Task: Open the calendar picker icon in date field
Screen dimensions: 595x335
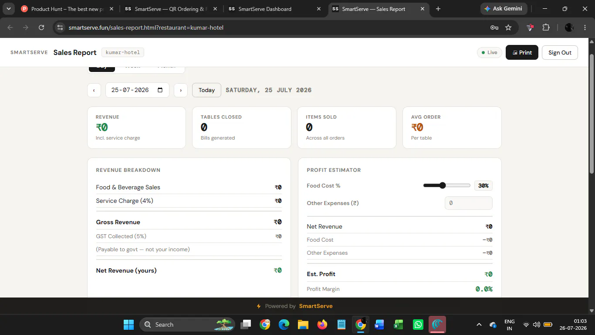Action: click(x=160, y=90)
